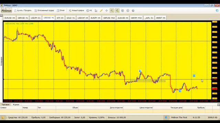Click the 9:11:55 clock in status bar
The height and width of the screenshot is (123, 220).
click(196, 118)
